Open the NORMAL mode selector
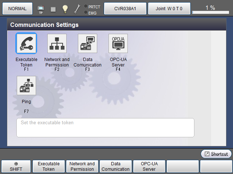 pyautogui.click(x=17, y=8)
